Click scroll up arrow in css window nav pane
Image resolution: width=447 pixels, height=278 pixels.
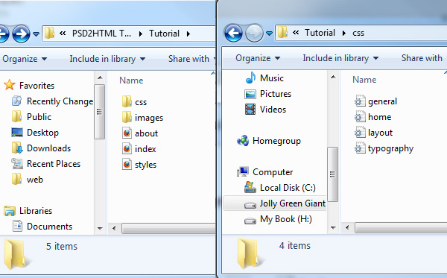pyautogui.click(x=333, y=77)
